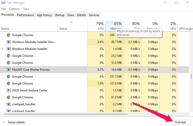Click the 1.4 MB memory cell
Viewport: 193px width, 126px height.
click(x=114, y=49)
